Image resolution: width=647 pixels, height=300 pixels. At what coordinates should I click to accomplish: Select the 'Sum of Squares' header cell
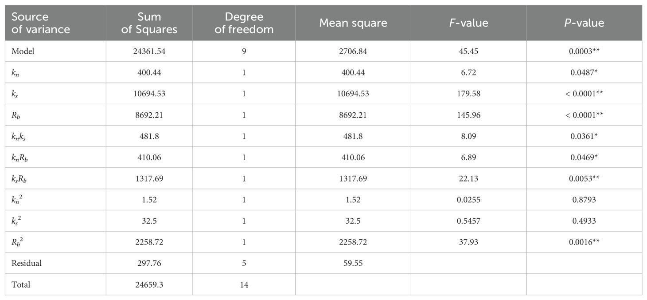(x=149, y=23)
